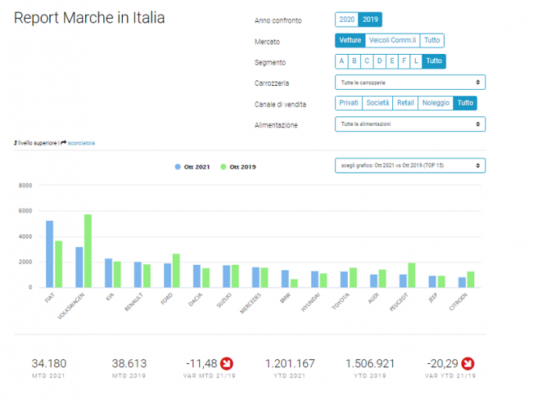533x400 pixels.
Task: Click the red down-arrow icon beside -11,48
Action: pos(227,363)
